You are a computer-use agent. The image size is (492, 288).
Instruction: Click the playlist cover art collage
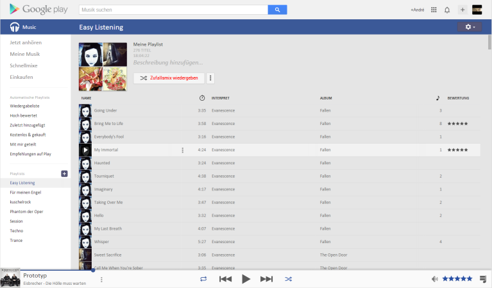click(103, 67)
